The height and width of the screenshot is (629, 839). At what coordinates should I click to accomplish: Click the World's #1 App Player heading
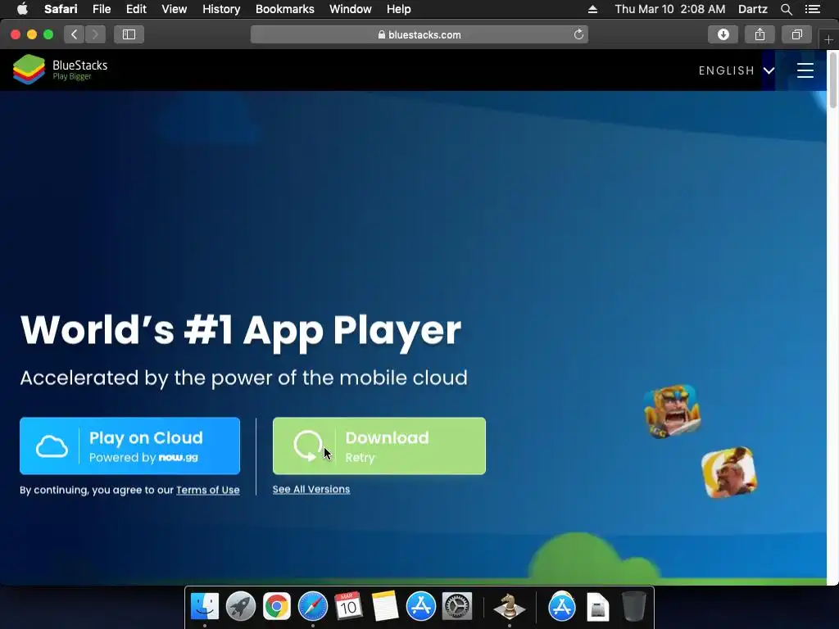[241, 331]
